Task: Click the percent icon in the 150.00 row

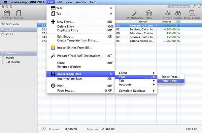Action: (178, 37)
